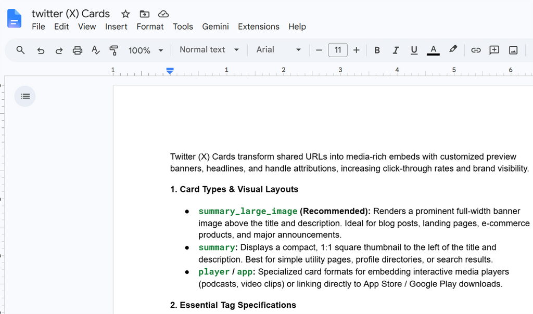Open the Normal text style dropdown

[x=209, y=50]
